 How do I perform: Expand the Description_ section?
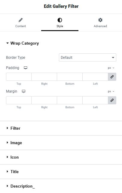pyautogui.click(x=21, y=186)
